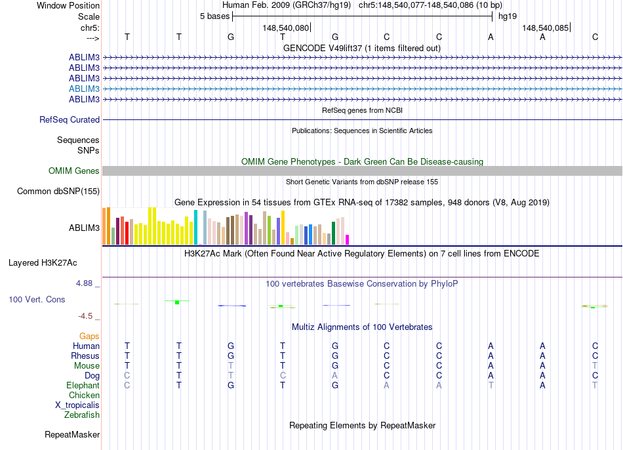Click the cyan bar in GTEx expression chart
Image resolution: width=623 pixels, height=450 pixels.
click(196, 227)
